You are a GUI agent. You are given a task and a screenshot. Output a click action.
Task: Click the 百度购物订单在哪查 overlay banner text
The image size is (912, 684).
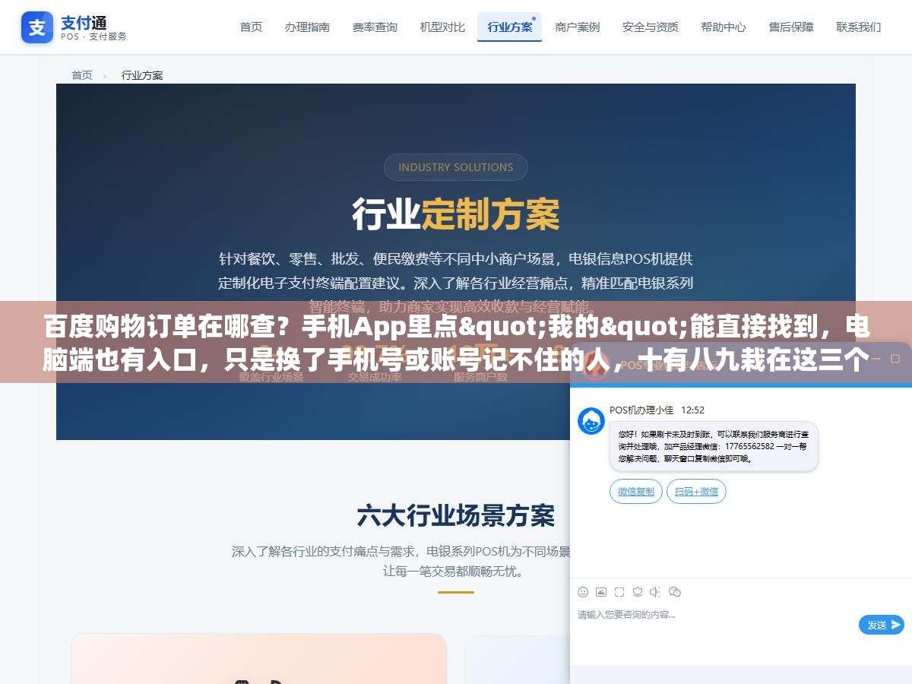[x=456, y=344]
